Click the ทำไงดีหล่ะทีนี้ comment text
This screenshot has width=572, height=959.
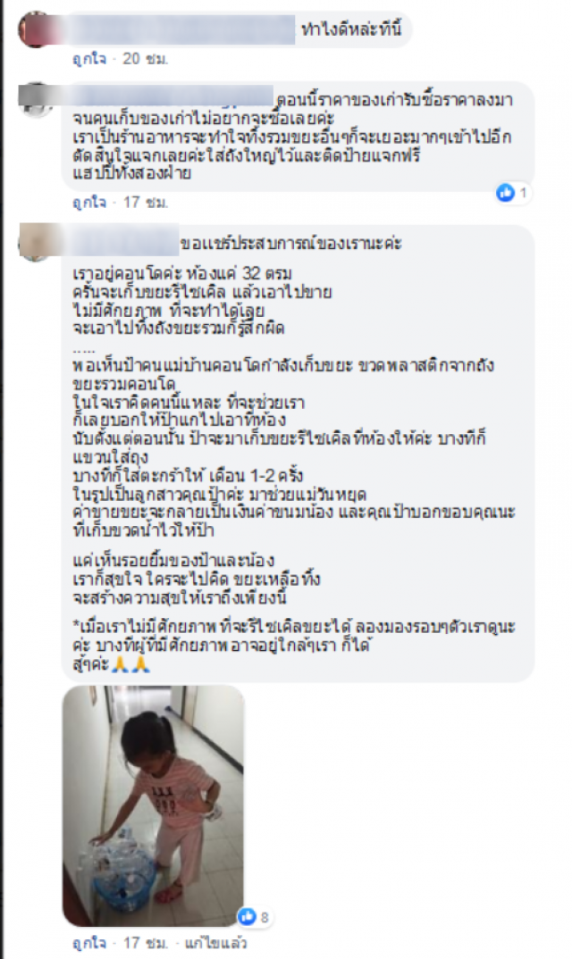(x=351, y=29)
